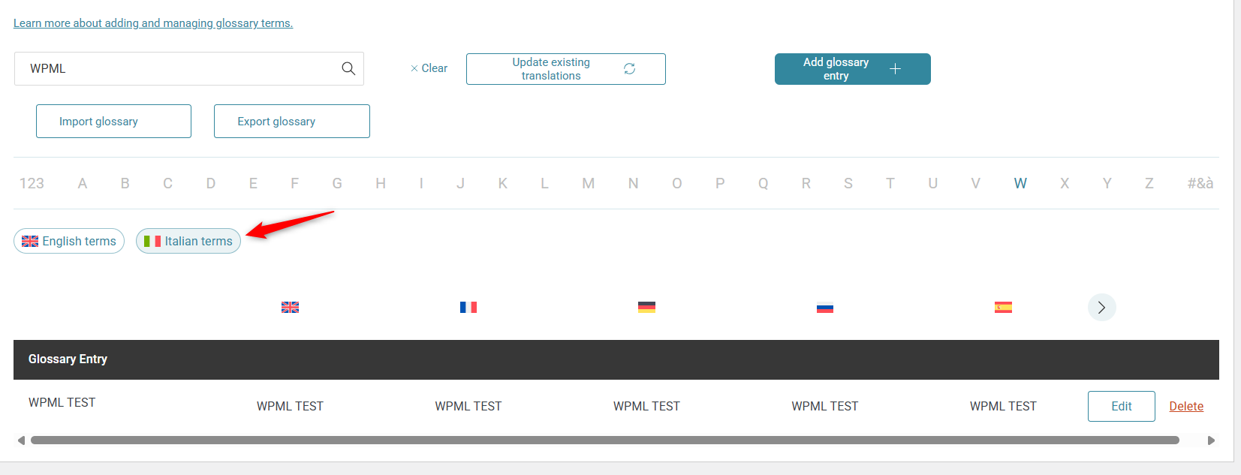Select the active letter W filter

(1020, 183)
